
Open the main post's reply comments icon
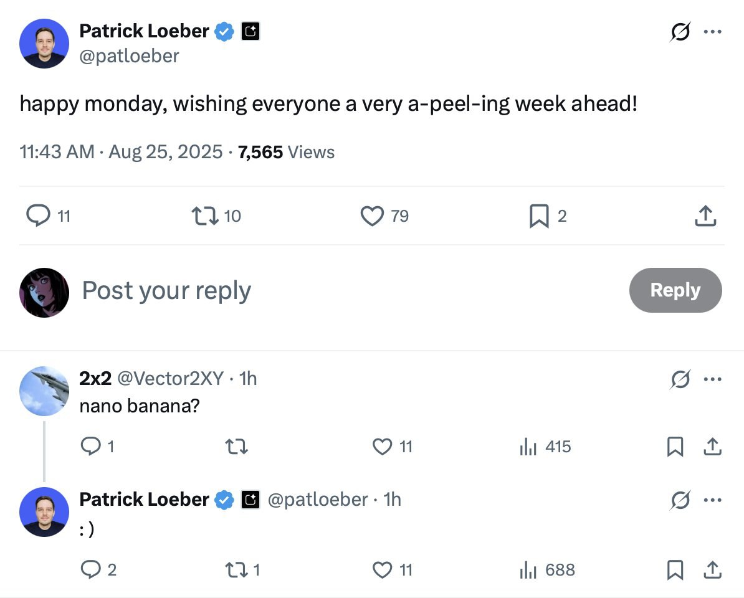pos(38,216)
